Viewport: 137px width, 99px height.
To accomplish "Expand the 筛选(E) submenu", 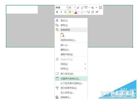I will click(71, 64).
